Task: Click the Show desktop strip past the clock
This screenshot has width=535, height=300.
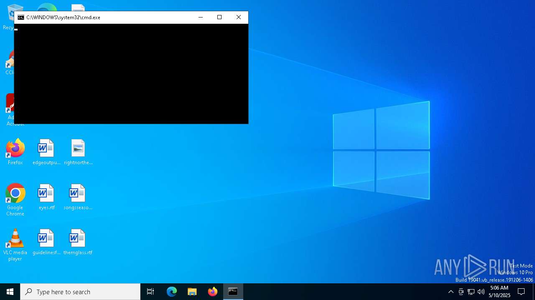Action: [x=534, y=292]
